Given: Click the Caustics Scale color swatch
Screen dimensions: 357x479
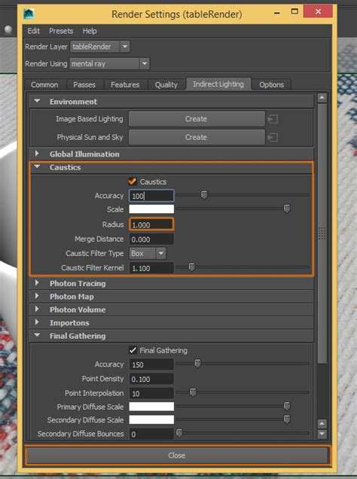Looking at the screenshot, I should tap(151, 209).
